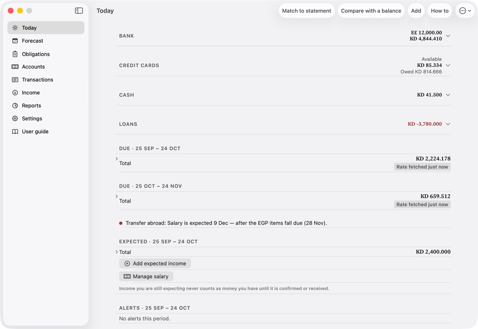
Task: Click Rate fetched badge under KD 659.512
Action: [422, 205]
